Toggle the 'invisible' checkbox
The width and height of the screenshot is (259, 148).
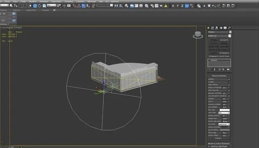(x=229, y=82)
